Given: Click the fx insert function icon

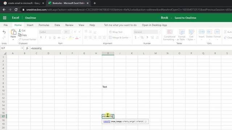Looking at the screenshot, I should (27, 48).
